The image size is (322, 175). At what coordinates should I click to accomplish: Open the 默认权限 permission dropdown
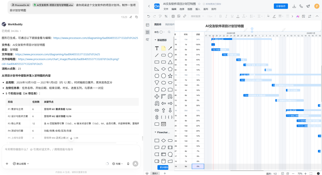(21, 164)
